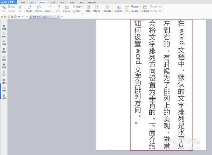Open the 选择窗格 selection pane

click(x=145, y=9)
